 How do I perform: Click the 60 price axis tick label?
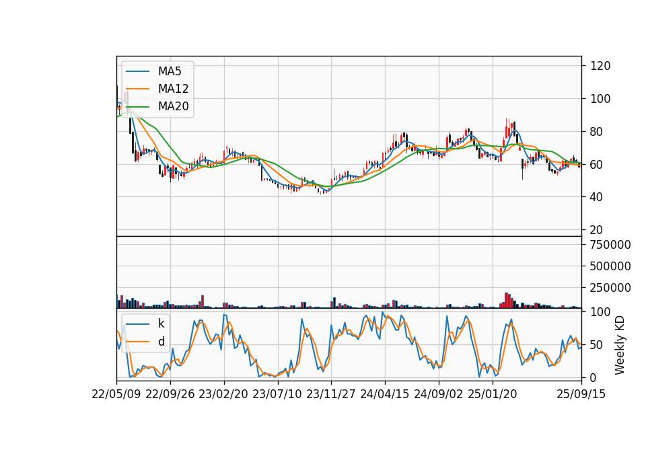596,164
